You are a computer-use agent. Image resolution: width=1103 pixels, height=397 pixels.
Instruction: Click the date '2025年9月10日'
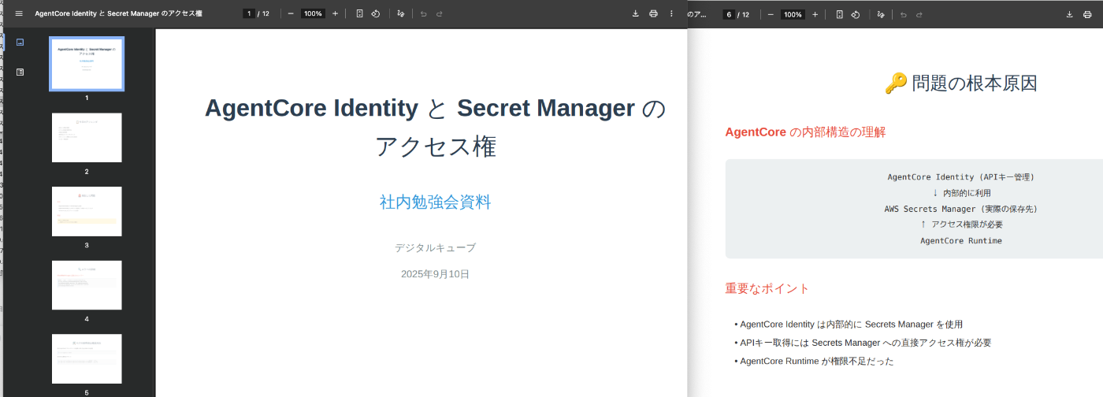435,274
